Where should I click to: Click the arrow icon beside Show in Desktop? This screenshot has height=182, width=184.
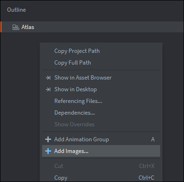click(48, 89)
